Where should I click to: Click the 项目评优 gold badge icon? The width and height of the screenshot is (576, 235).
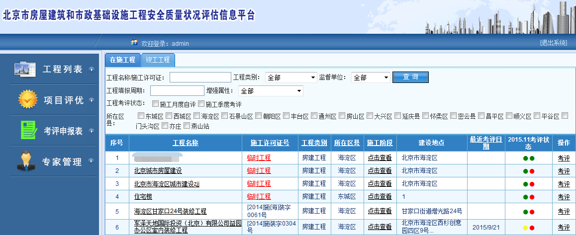27,100
